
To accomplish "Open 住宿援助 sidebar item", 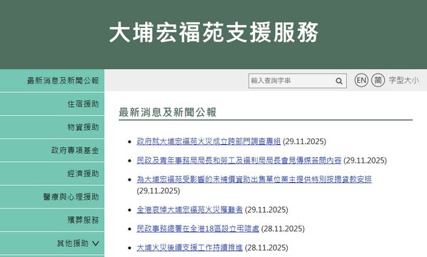I will 52,104.
